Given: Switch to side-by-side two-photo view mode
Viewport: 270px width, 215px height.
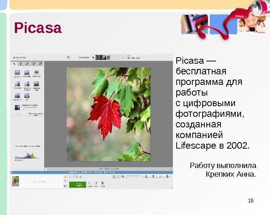Looking at the screenshot, I should 133,57.
